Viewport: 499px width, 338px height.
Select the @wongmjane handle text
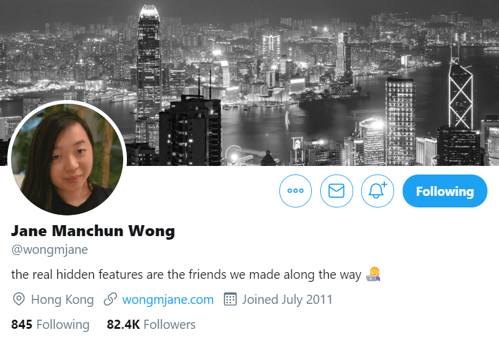coord(49,250)
